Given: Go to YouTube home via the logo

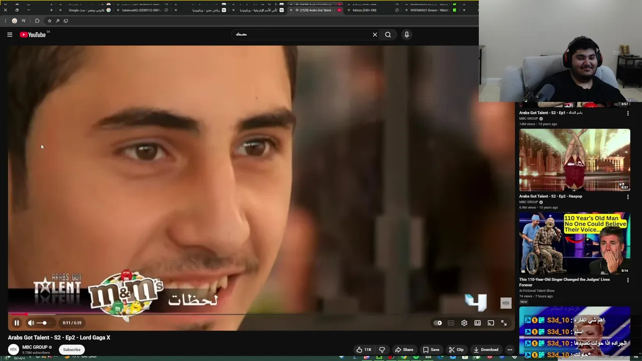Looking at the screenshot, I should point(33,35).
